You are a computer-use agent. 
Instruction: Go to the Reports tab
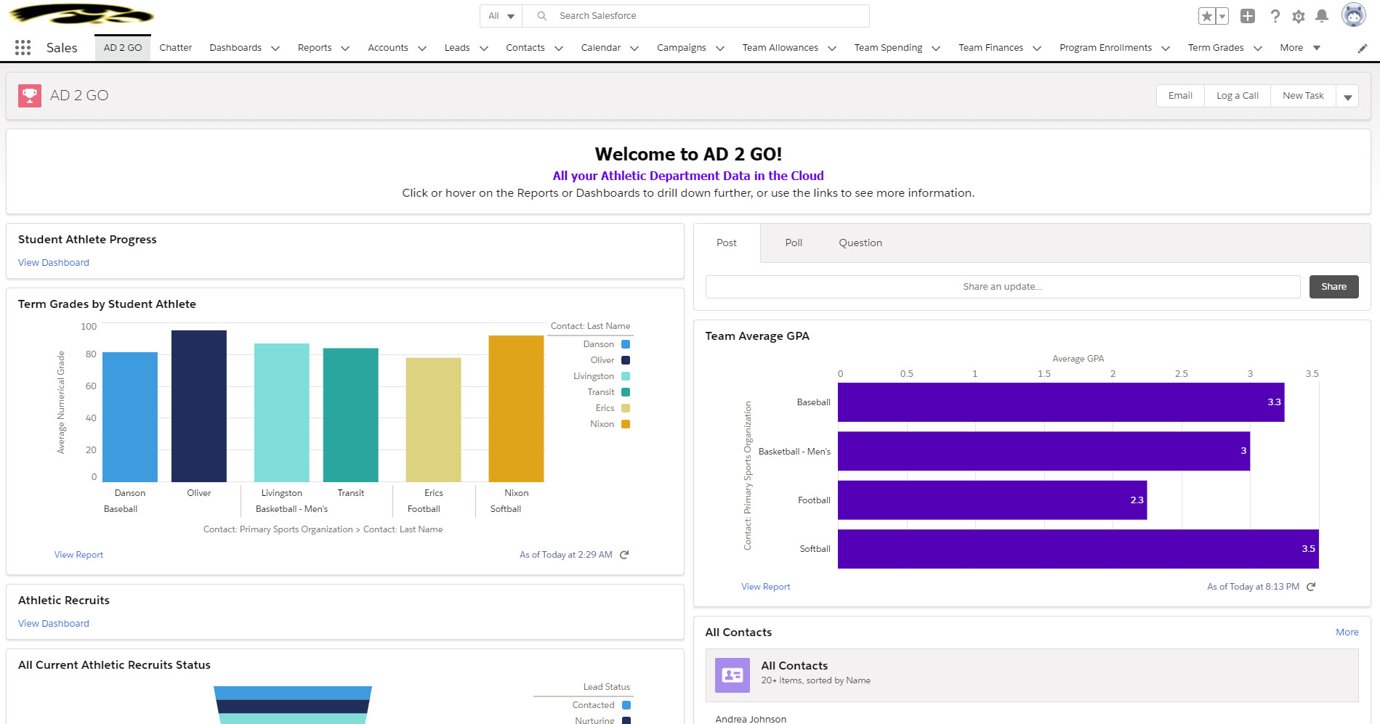tap(315, 48)
